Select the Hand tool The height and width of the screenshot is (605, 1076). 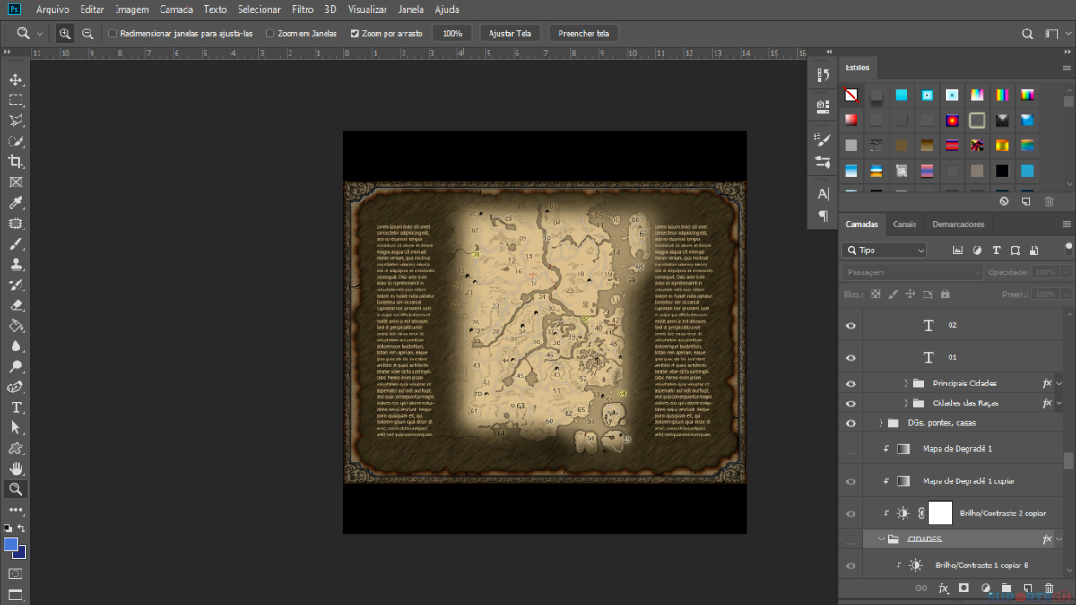[x=15, y=469]
